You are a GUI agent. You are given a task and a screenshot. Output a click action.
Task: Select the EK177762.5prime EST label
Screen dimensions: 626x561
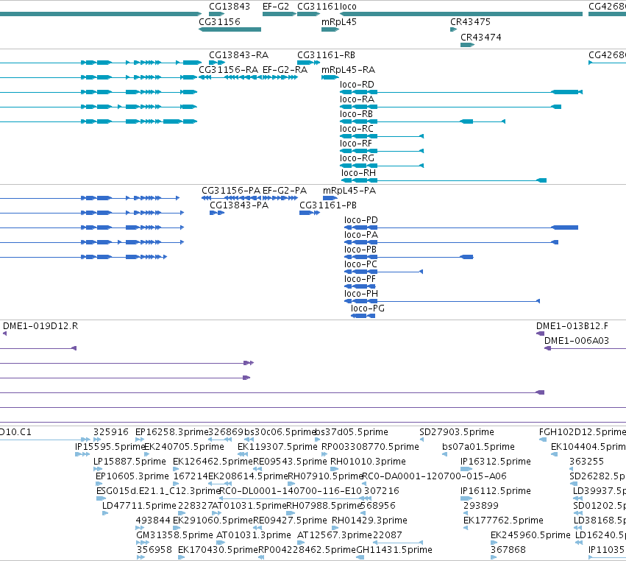(503, 521)
